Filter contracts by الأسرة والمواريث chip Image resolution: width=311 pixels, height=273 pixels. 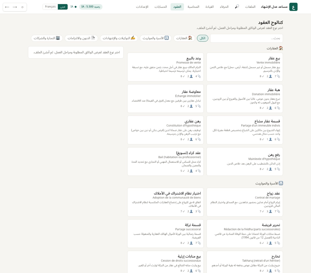point(156,38)
